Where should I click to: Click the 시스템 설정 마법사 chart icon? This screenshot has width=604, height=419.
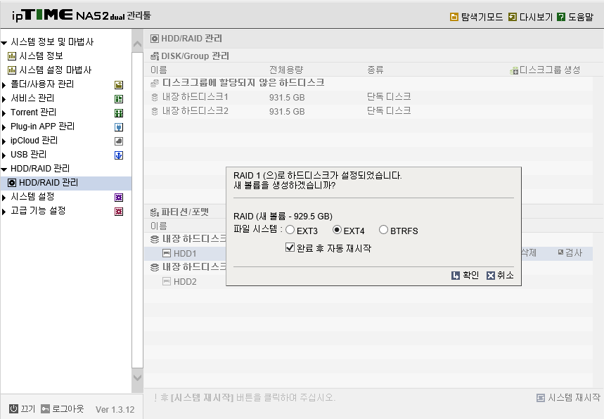tap(12, 70)
